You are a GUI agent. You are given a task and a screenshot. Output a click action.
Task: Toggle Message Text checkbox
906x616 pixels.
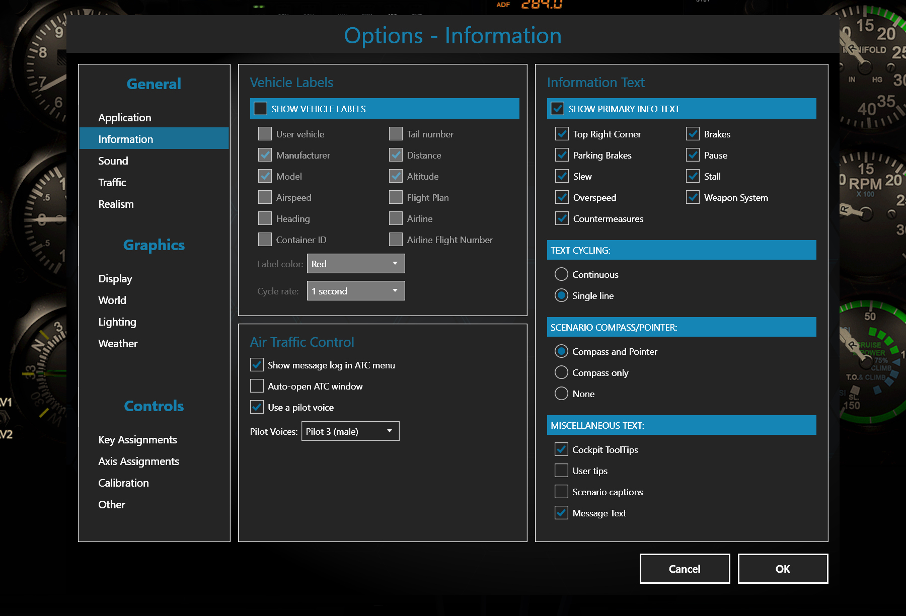(x=561, y=513)
